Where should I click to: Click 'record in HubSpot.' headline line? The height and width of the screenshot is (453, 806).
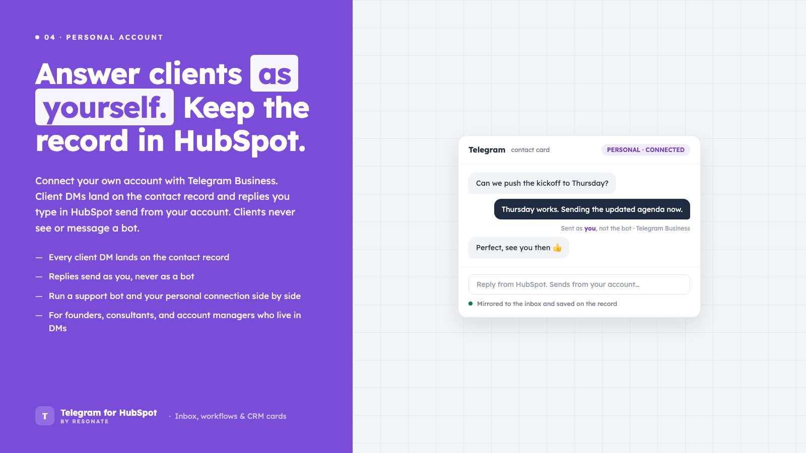[x=171, y=141]
